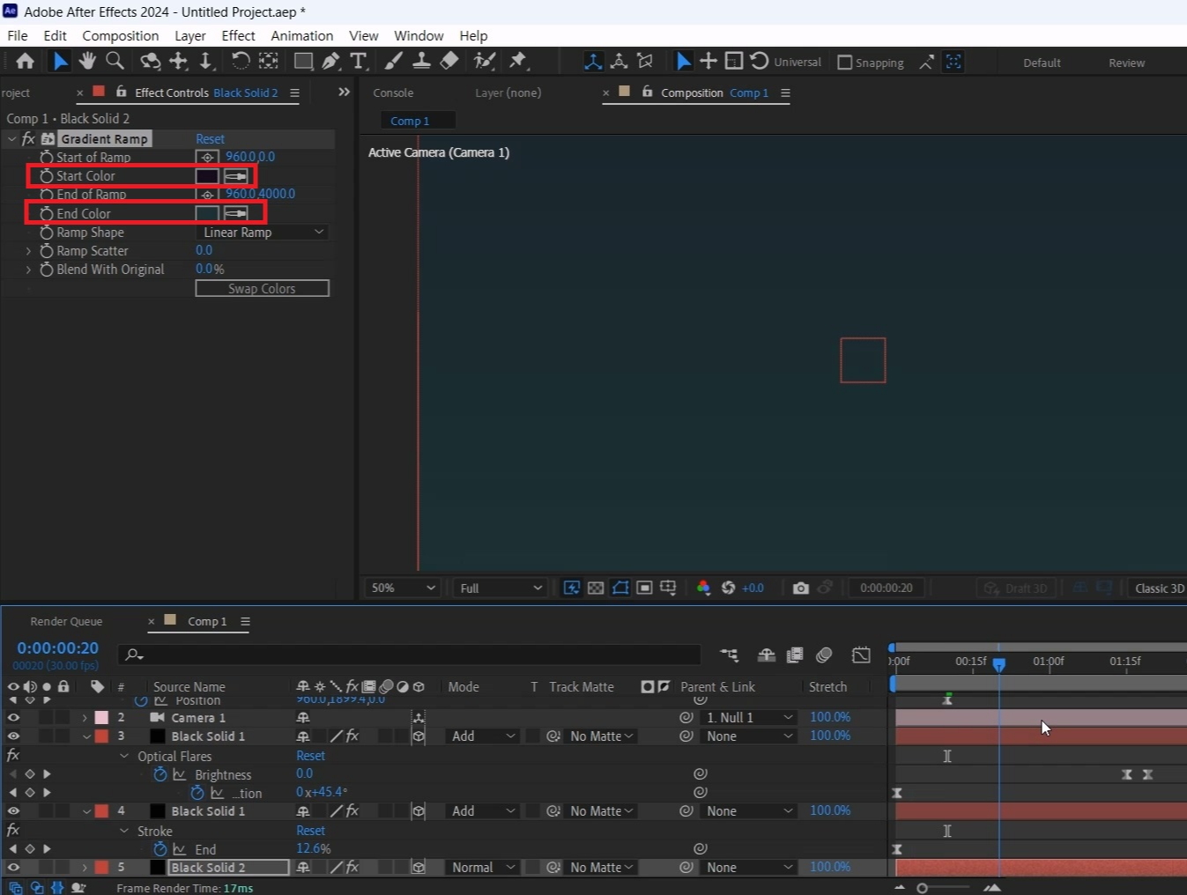Screen dimensions: 1187x895
Task: Switch to the Console tab
Action: coord(393,92)
